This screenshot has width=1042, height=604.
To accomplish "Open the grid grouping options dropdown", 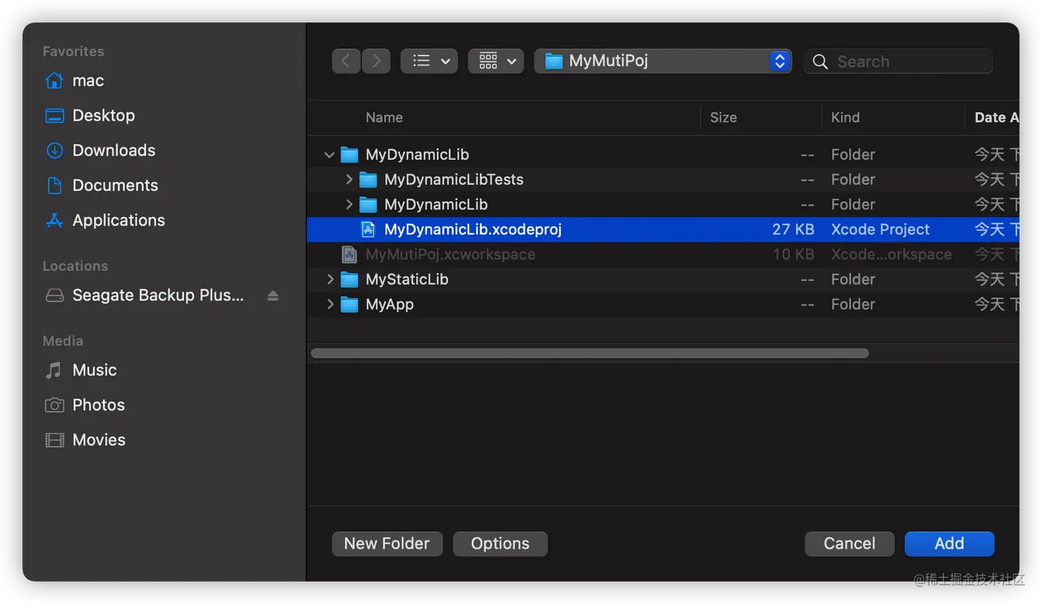I will point(496,61).
